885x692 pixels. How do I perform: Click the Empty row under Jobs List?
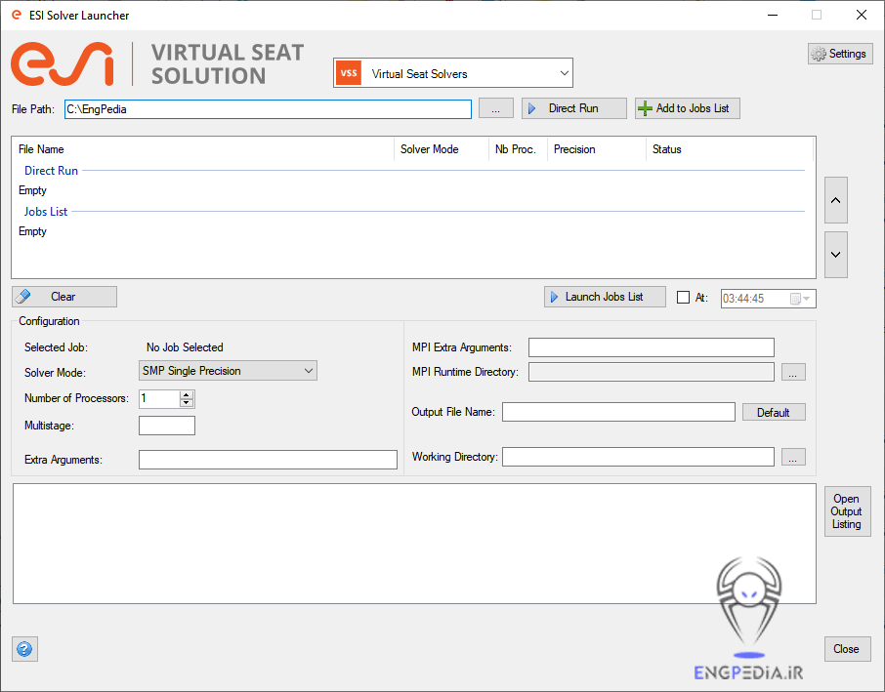point(33,231)
